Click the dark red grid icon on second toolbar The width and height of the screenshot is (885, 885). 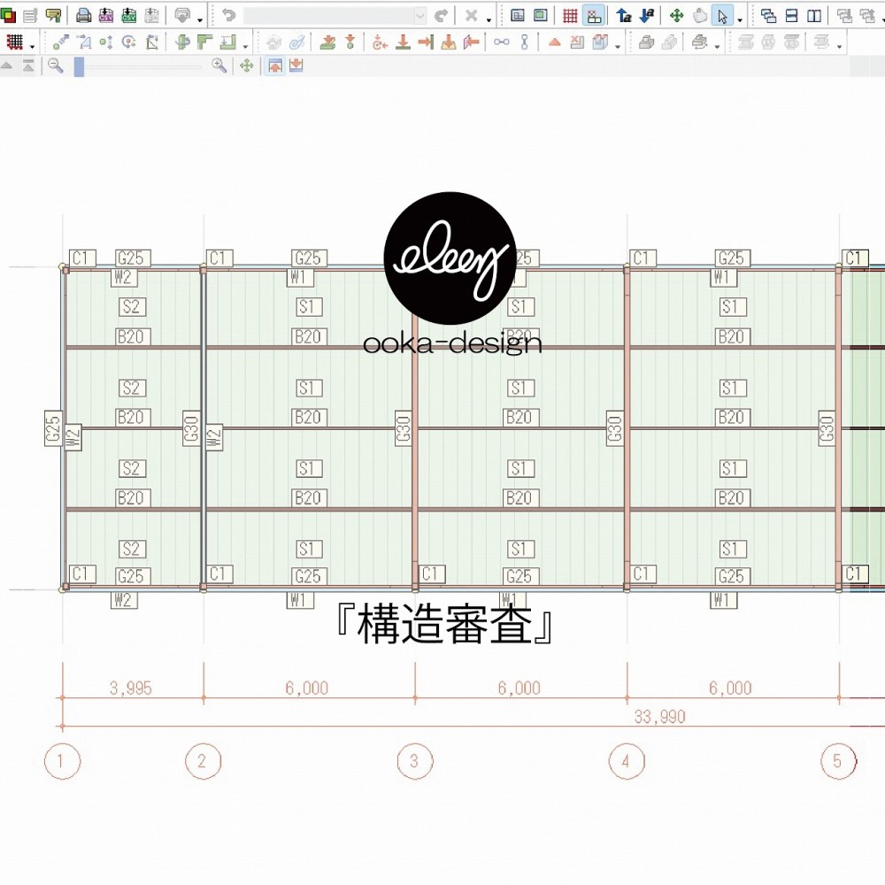click(15, 42)
